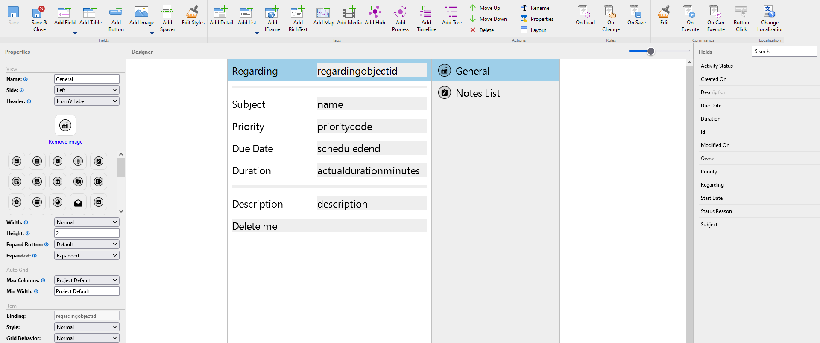Viewport: 820px width, 343px height.
Task: Click the Move Up button
Action: point(485,8)
